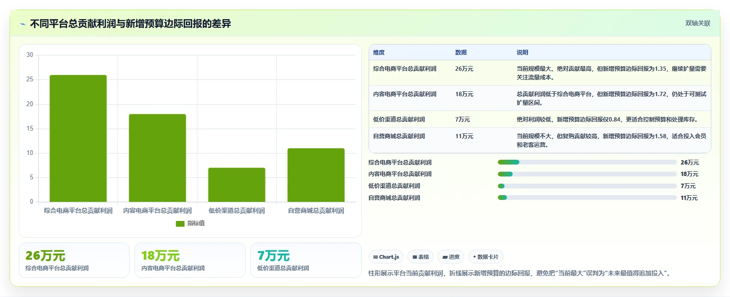The image size is (730, 297).
Task: Click the 7万元 value beside the progress bar
Action: click(688, 186)
